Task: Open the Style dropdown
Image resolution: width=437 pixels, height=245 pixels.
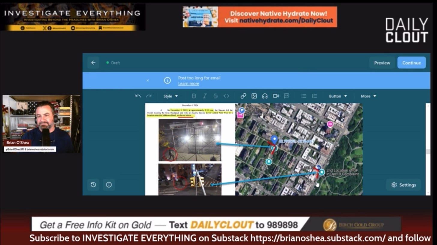Action: [x=170, y=96]
